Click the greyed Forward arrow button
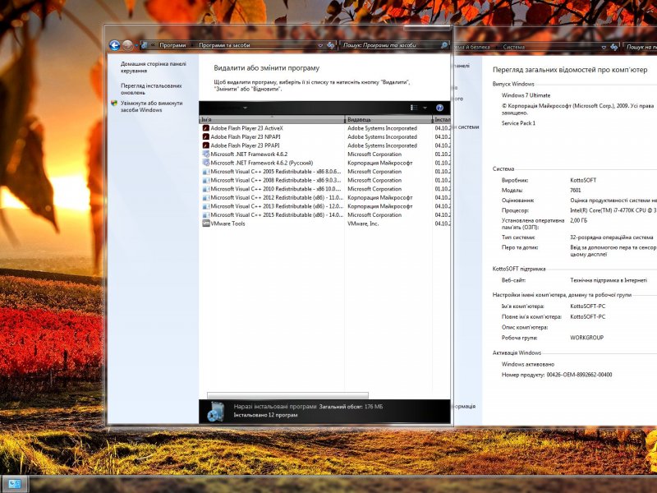The height and width of the screenshot is (493, 657). pos(127,45)
